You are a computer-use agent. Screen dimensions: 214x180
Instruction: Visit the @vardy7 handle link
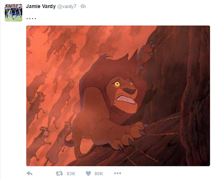(66, 6)
